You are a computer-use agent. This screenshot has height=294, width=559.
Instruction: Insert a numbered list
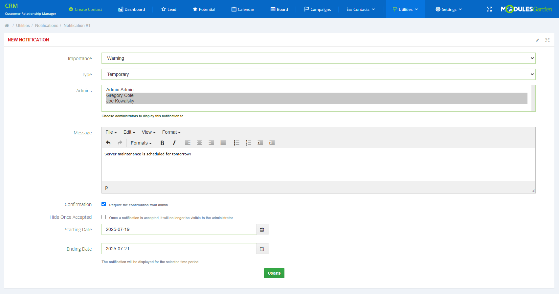(248, 143)
